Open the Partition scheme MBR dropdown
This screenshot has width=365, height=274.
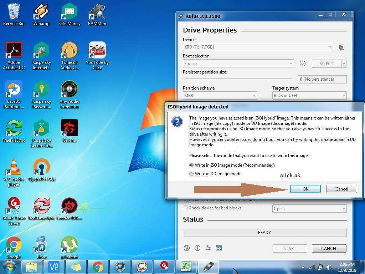[220, 96]
